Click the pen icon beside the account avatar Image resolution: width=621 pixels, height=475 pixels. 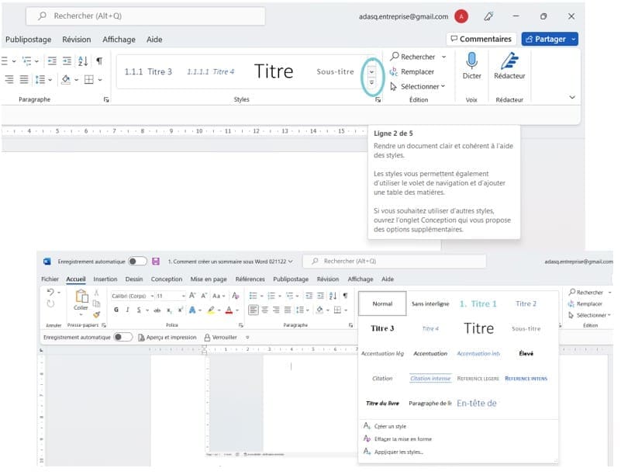point(488,16)
